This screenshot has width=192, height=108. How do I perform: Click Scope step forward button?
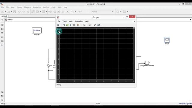point(70,25)
